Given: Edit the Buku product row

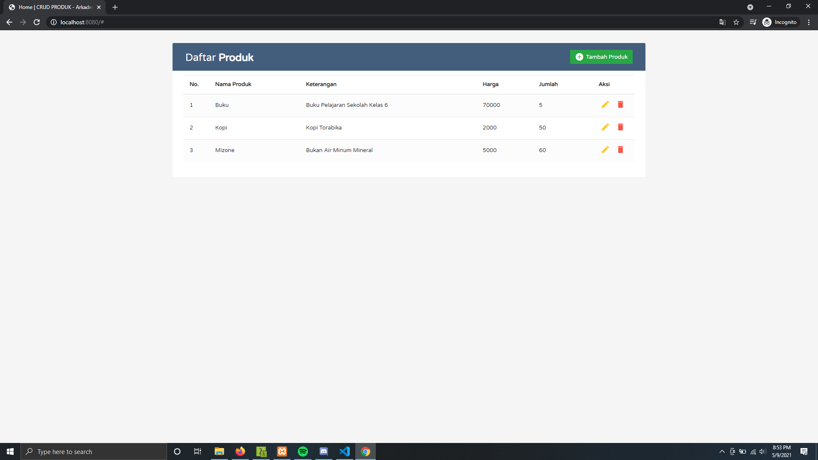Looking at the screenshot, I should pos(605,105).
